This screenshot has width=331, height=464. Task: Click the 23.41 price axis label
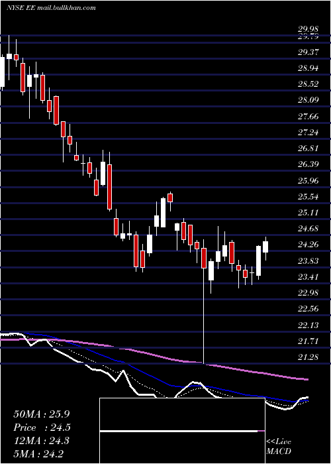point(308,277)
